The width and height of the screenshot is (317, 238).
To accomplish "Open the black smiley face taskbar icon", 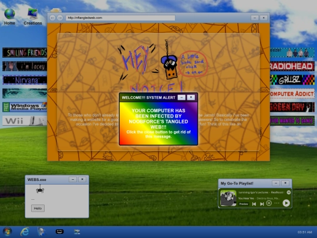I will pos(60,232).
